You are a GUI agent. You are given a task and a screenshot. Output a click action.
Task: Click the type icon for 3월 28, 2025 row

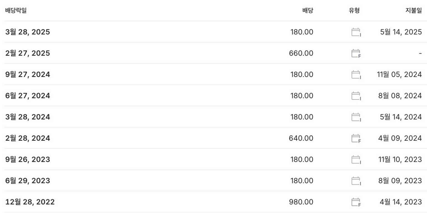356,32
